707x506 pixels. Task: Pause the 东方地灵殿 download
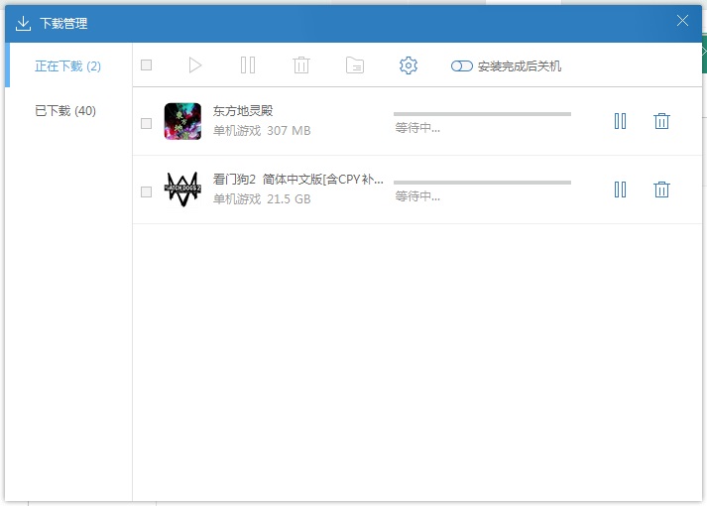(x=620, y=121)
